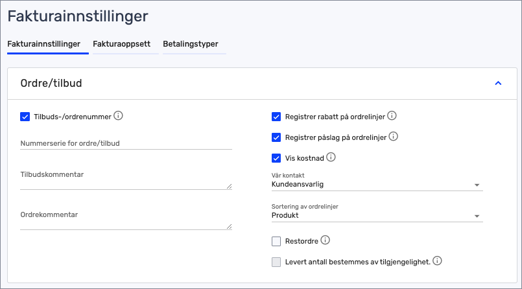Show info for Registrer rabatt på ordrelinjer
The height and width of the screenshot is (289, 522).
point(392,116)
